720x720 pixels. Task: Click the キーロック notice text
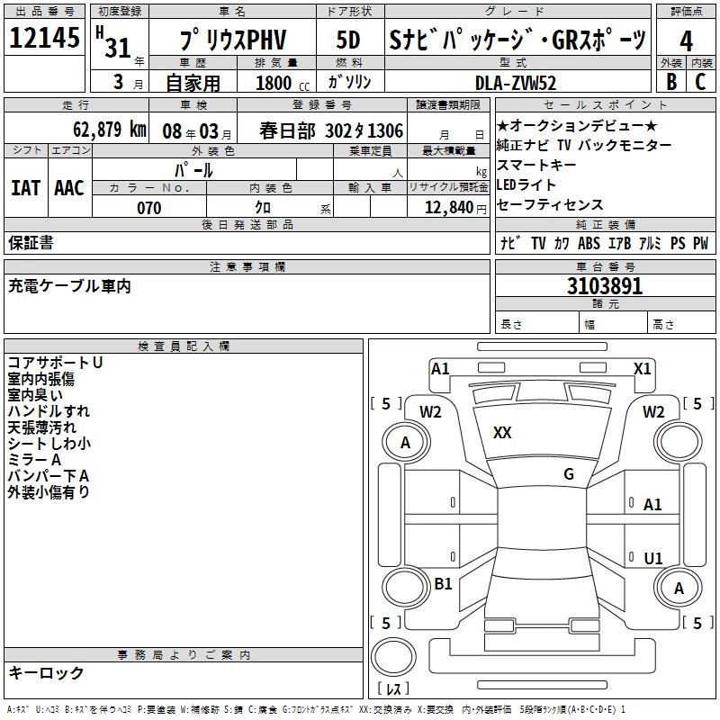pos(46,672)
